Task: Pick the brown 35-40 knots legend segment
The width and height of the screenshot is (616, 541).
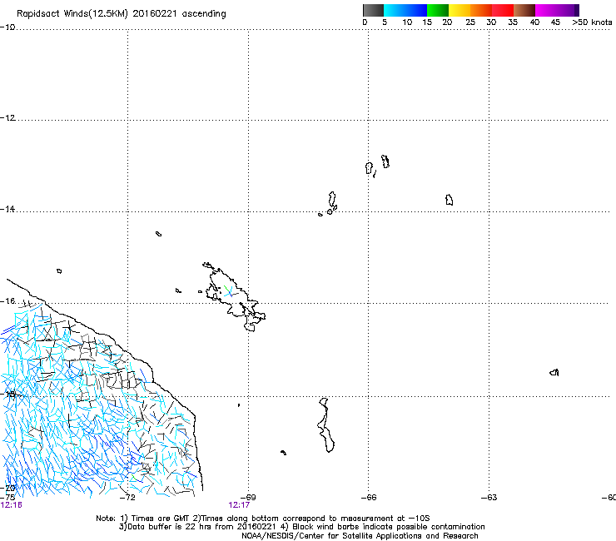Action: pos(524,10)
